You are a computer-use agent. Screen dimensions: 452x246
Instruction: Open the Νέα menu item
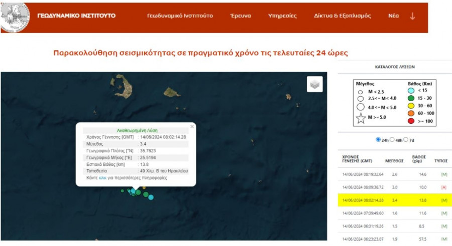pyautogui.click(x=393, y=16)
